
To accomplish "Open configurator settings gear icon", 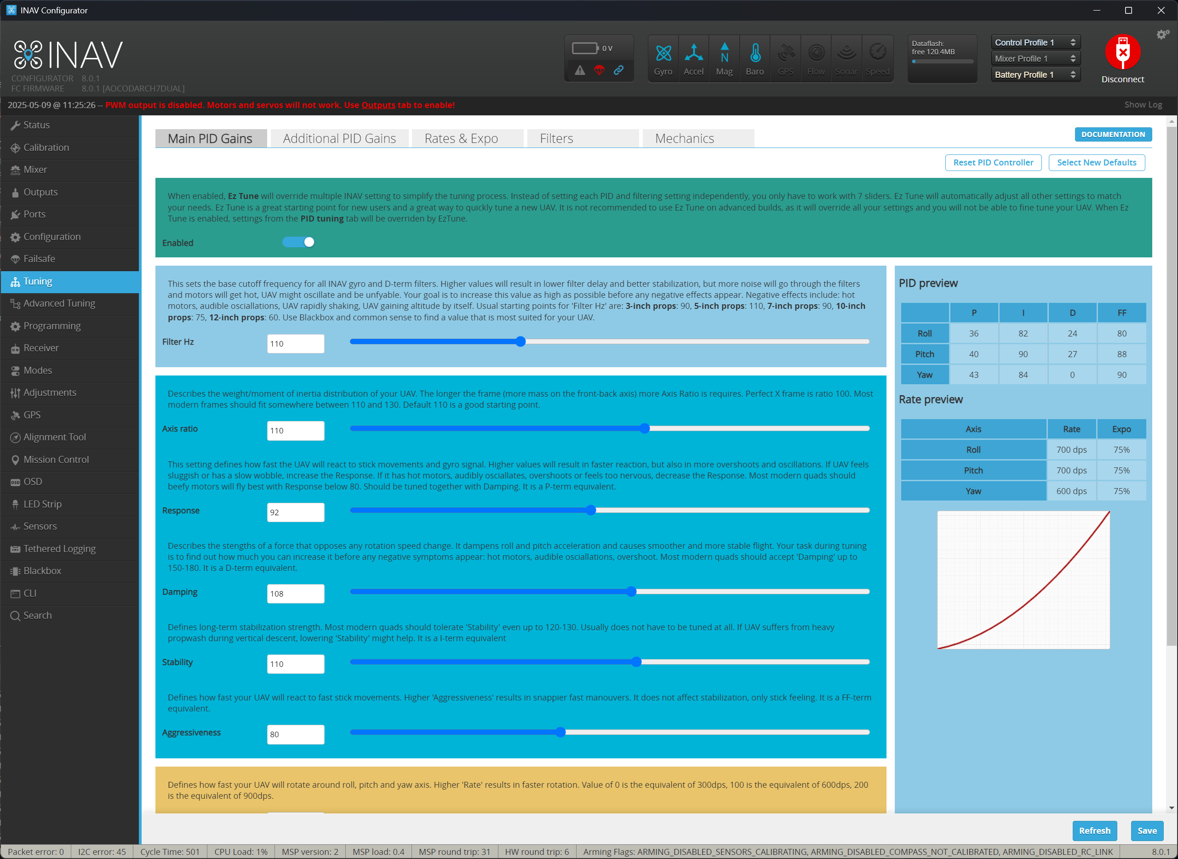I will tap(1163, 35).
